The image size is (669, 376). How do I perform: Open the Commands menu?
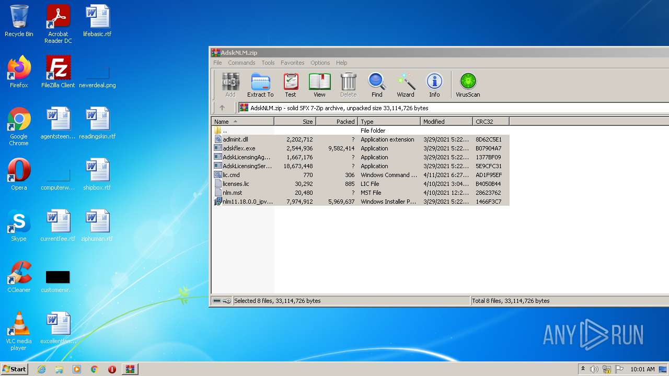241,63
